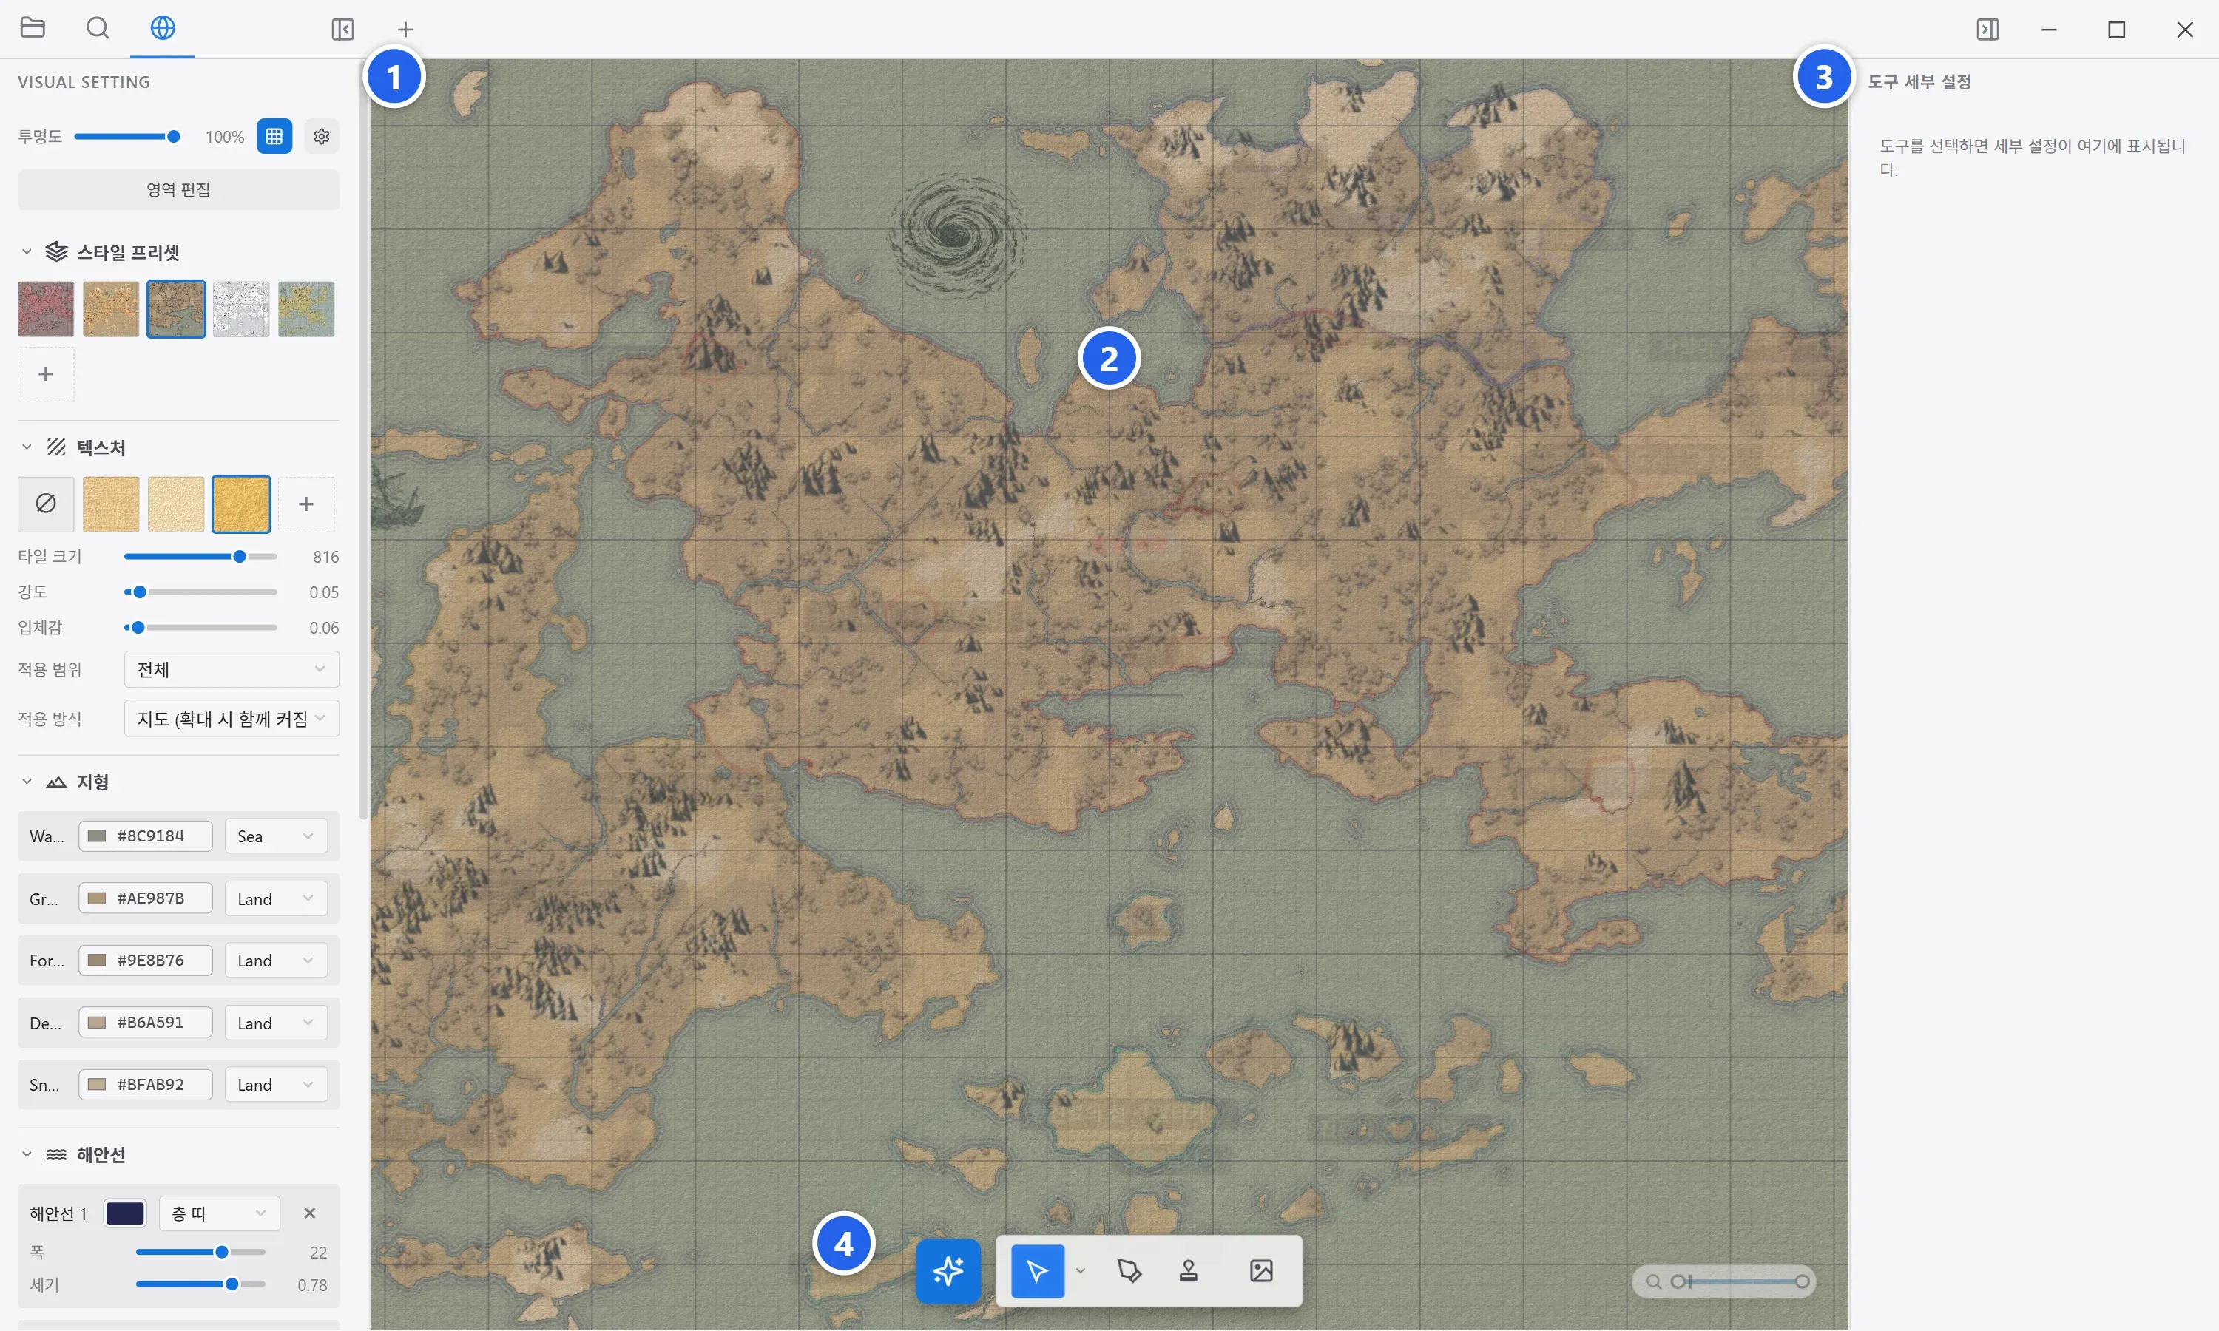Click the left panel vertical scrollbar
2219x1331 pixels.
click(362, 439)
